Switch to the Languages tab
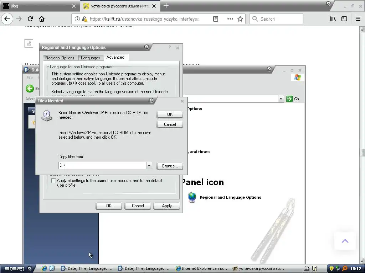365x273 pixels. point(90,58)
